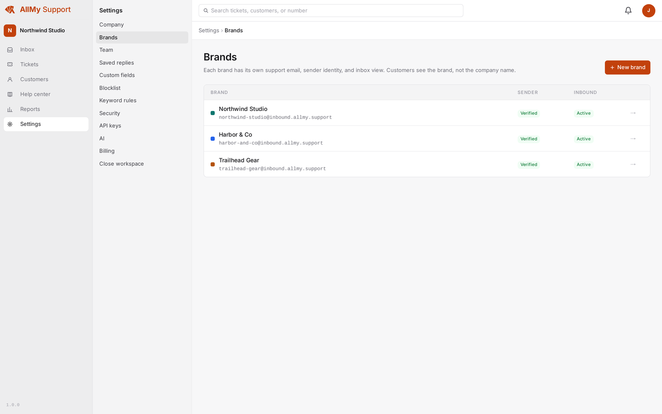Viewport: 662px width, 414px height.
Task: Open API keys settings
Action: point(142,126)
